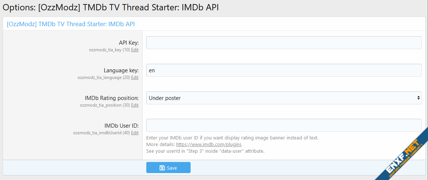Click into the Language key field
The height and width of the screenshot is (180, 428).
point(284,70)
